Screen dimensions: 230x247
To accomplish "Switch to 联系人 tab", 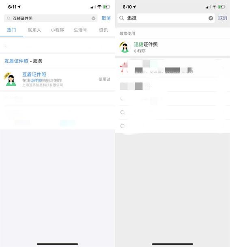I will 34,30.
